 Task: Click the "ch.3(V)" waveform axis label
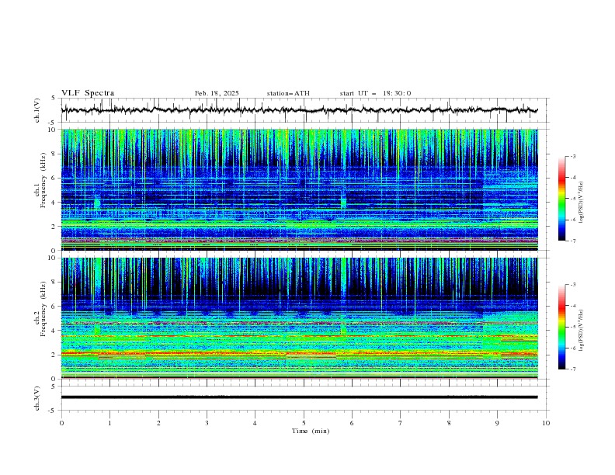[37, 398]
